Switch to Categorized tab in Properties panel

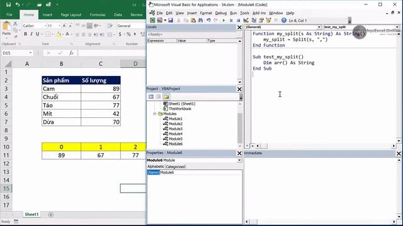[175, 166]
